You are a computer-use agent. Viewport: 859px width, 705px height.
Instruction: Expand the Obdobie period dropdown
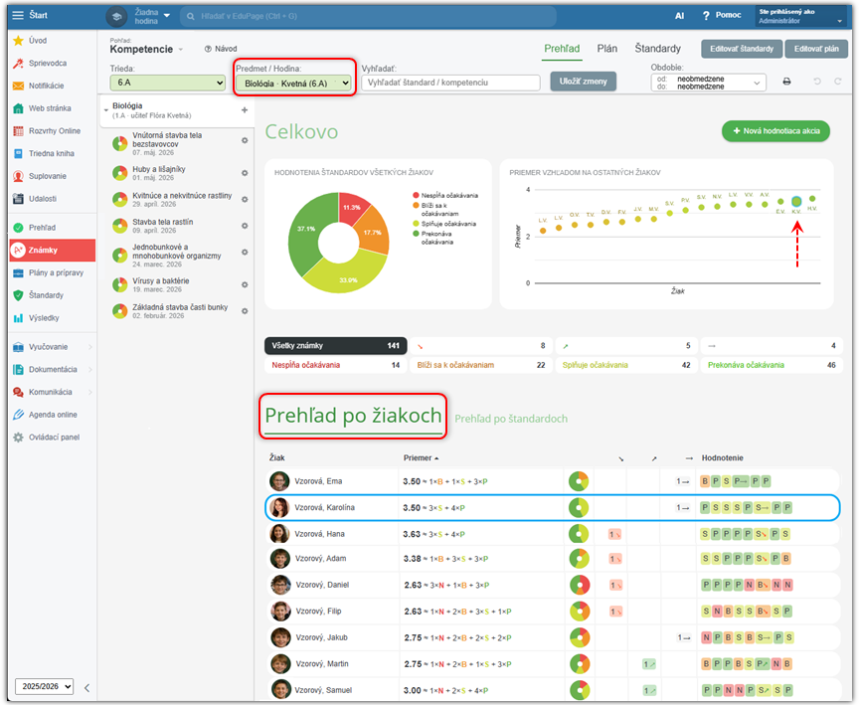[708, 83]
